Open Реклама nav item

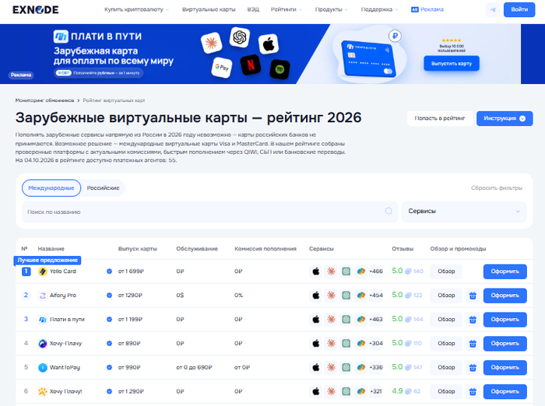tap(427, 10)
